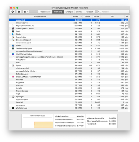
Task: Select the suggestd process row
Action: click(68, 83)
